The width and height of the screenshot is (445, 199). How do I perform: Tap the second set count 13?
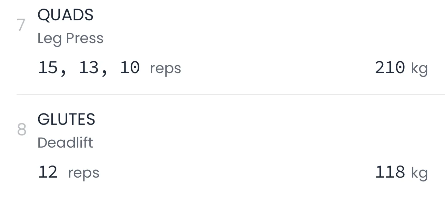(89, 68)
